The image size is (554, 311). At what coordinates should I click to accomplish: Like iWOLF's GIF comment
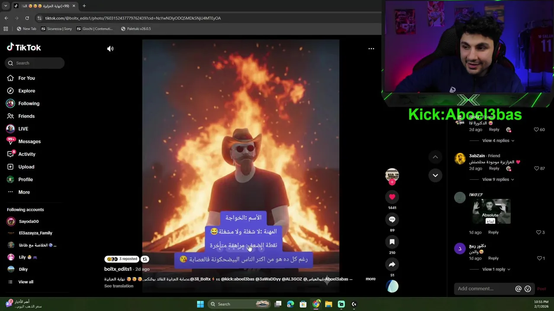pyautogui.click(x=538, y=232)
